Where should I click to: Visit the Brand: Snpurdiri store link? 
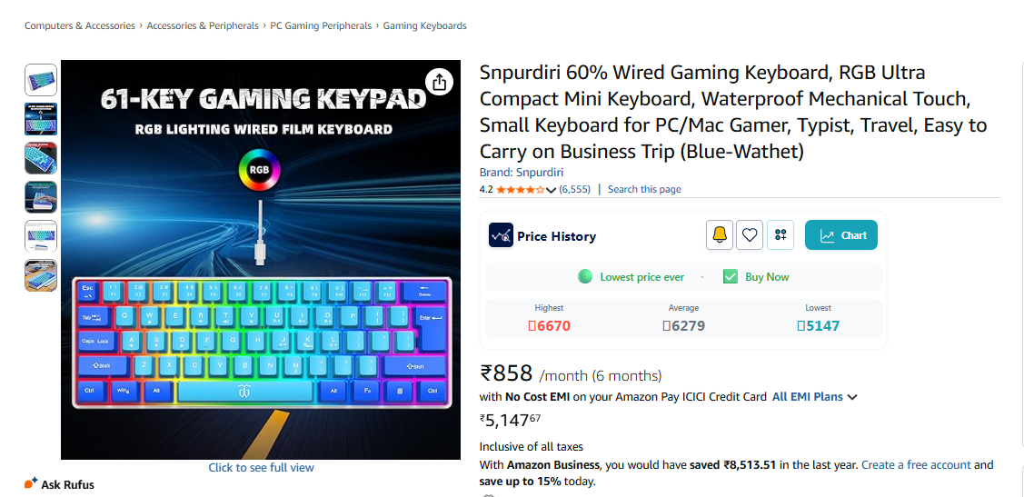click(x=522, y=173)
